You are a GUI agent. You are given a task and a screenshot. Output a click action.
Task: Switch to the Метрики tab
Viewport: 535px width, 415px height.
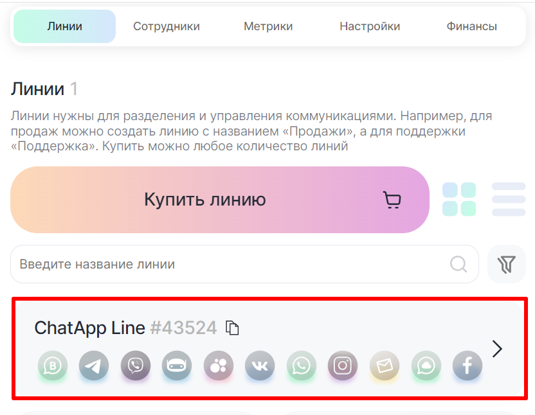[268, 26]
